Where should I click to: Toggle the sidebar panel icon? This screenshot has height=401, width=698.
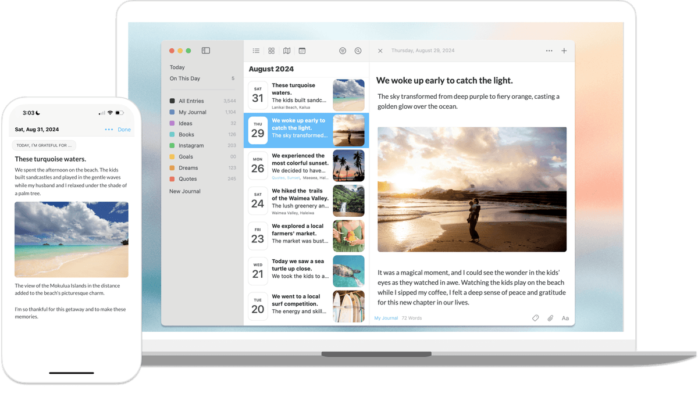[206, 51]
